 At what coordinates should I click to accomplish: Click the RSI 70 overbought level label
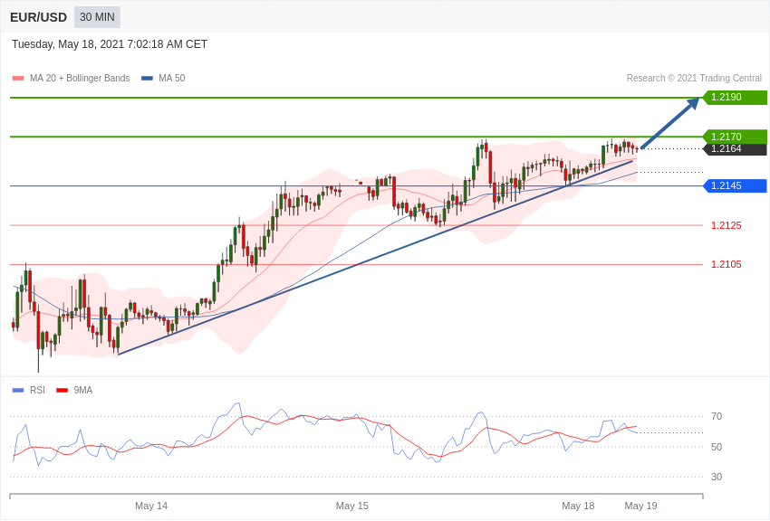coord(716,417)
